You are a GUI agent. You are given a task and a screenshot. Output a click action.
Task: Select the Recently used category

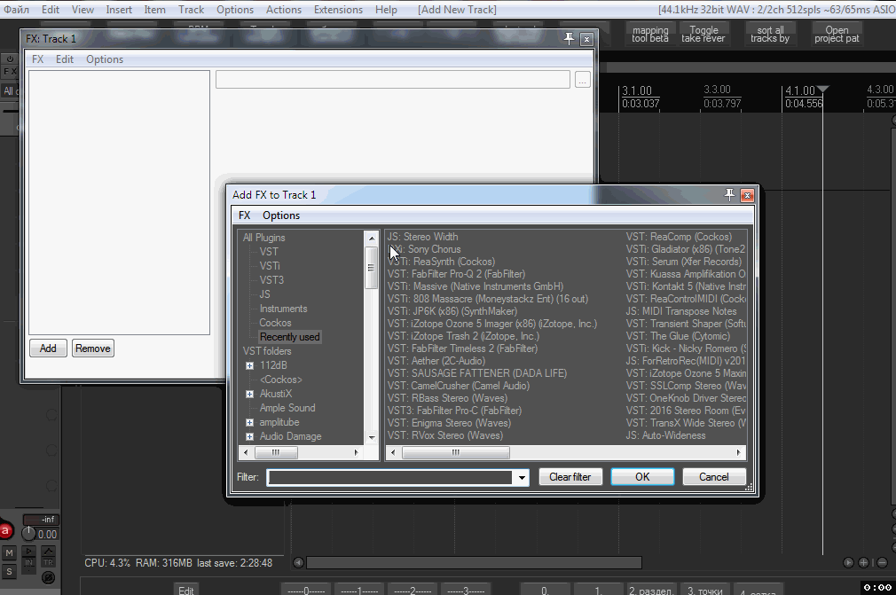point(290,337)
